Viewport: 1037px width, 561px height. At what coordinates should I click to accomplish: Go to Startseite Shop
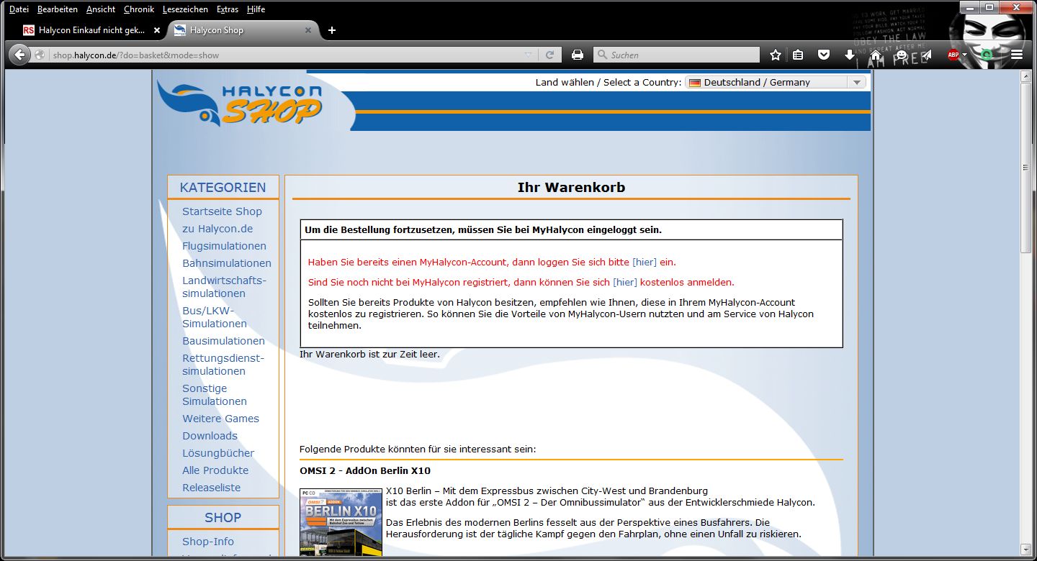(x=222, y=211)
